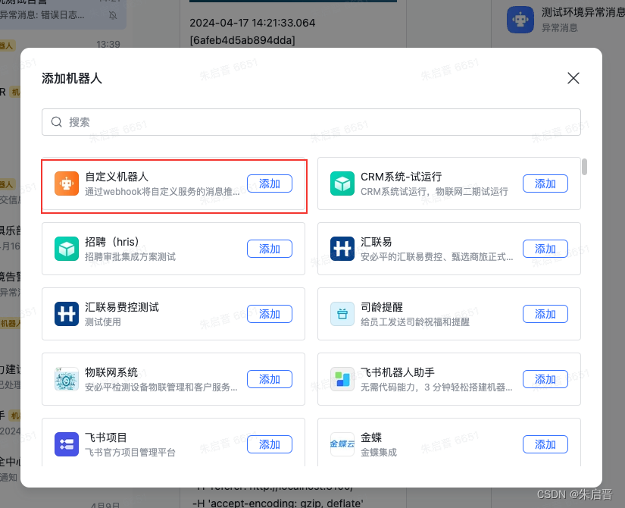Add the 金蝶 bot
Image resolution: width=625 pixels, height=508 pixels.
click(545, 444)
